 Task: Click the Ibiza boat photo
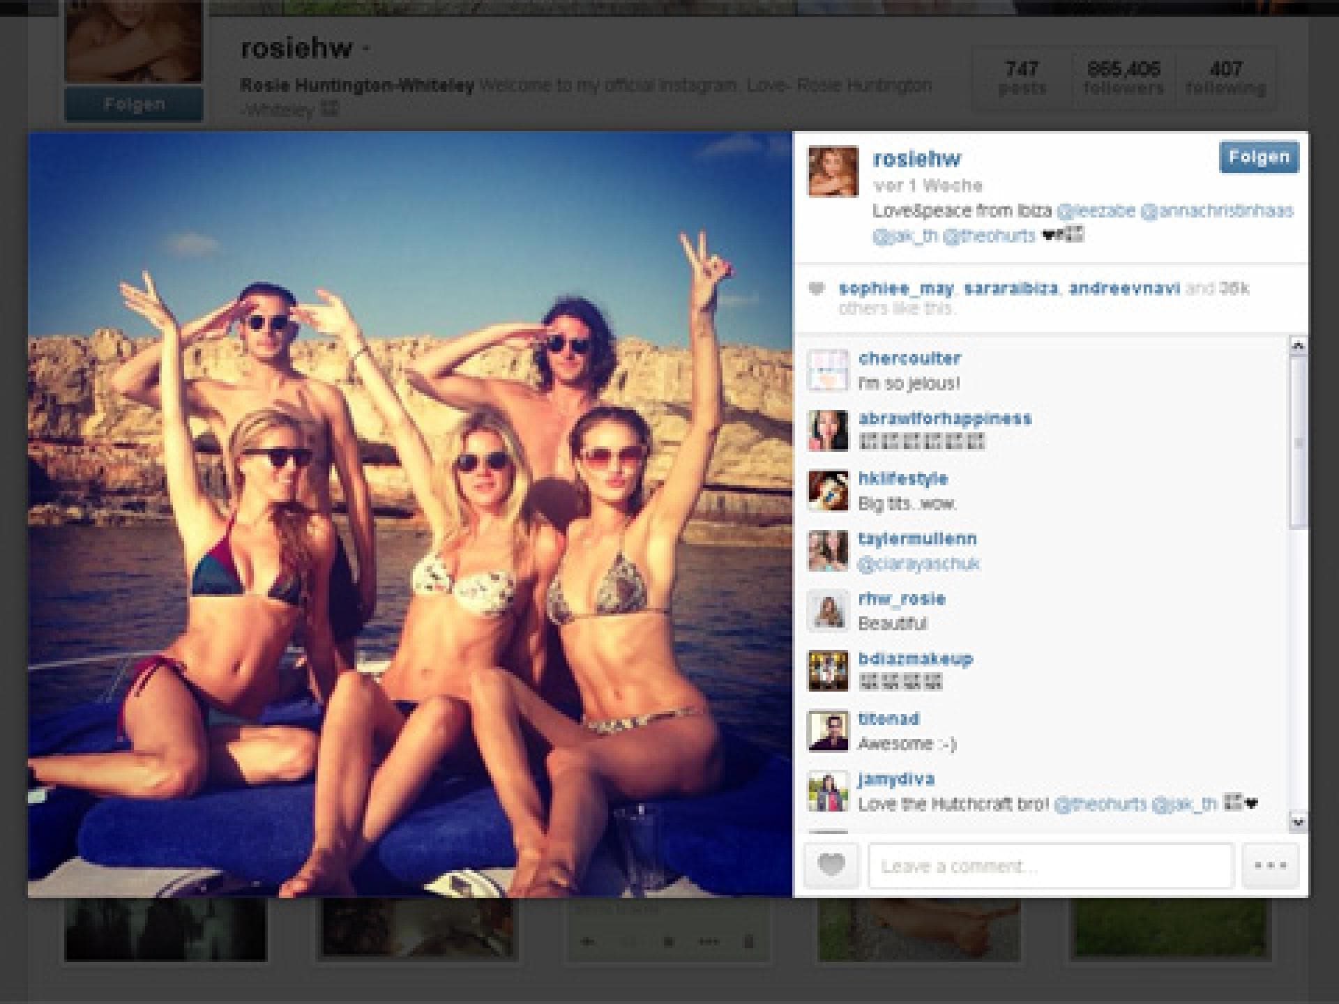[x=410, y=514]
